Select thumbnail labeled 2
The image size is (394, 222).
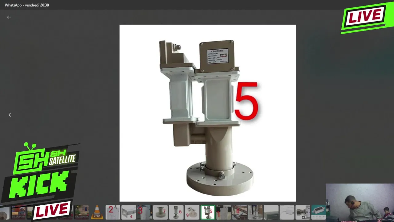113,212
